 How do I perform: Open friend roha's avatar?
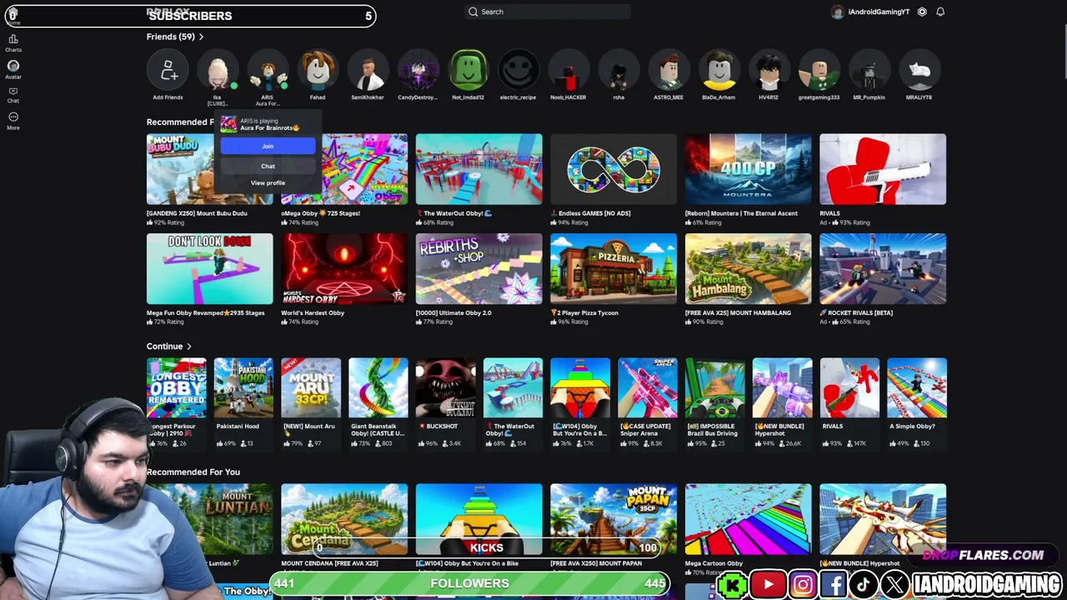tap(619, 71)
